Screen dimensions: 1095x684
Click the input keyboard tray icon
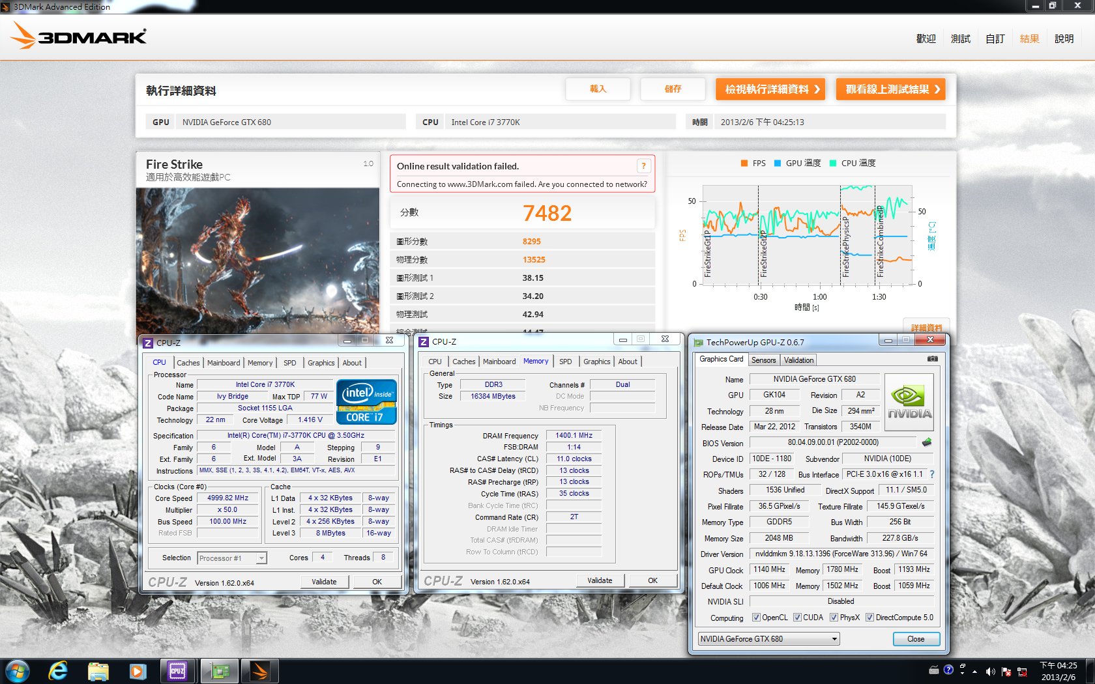coord(934,670)
